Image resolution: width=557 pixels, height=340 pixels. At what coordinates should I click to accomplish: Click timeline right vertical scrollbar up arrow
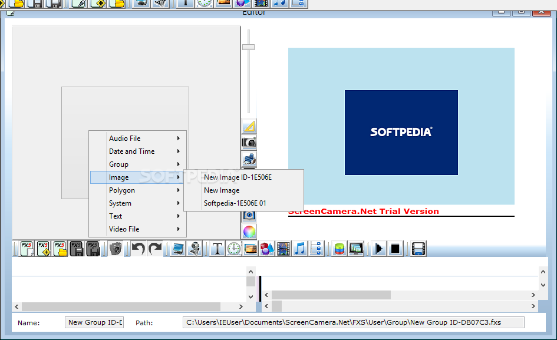point(543,272)
